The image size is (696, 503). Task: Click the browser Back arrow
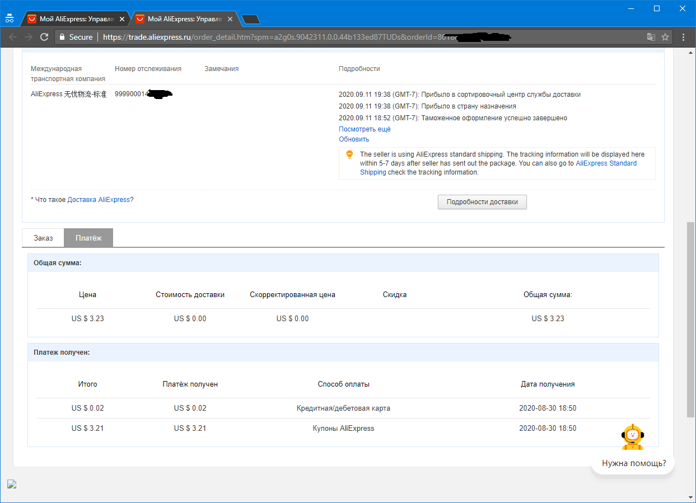click(13, 37)
